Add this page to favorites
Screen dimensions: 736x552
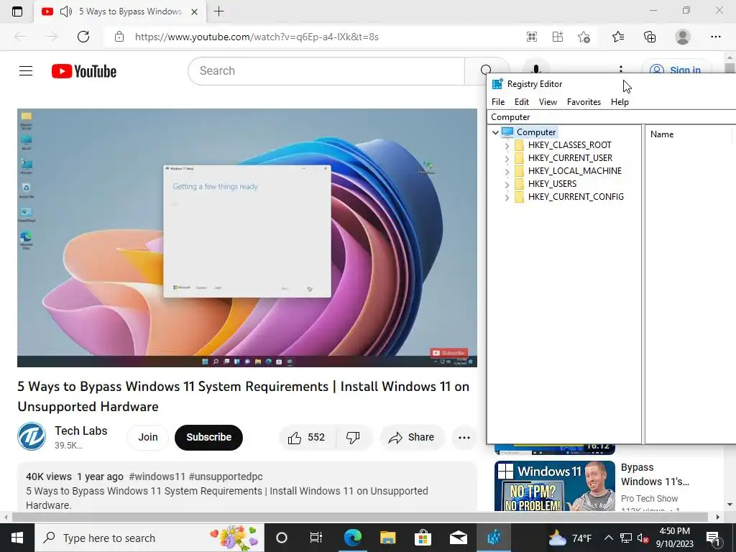584,37
